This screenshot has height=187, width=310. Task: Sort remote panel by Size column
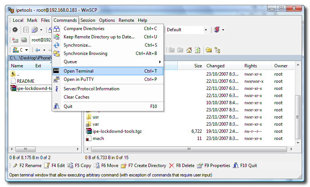click(191, 66)
